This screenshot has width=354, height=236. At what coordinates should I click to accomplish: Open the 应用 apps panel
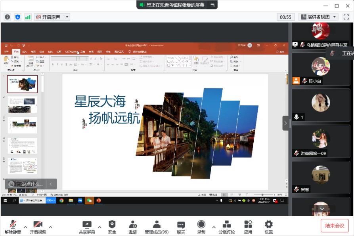248,227
